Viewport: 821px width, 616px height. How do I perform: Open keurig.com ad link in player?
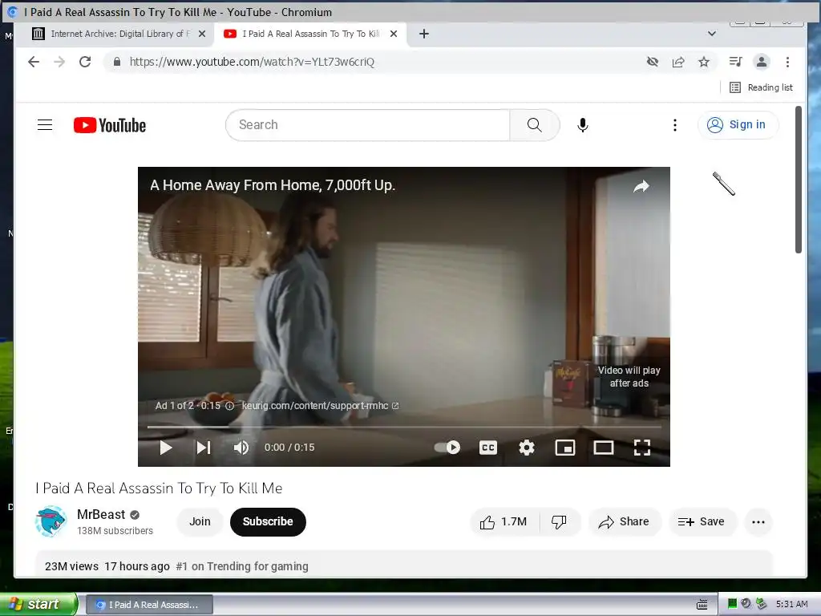(320, 405)
